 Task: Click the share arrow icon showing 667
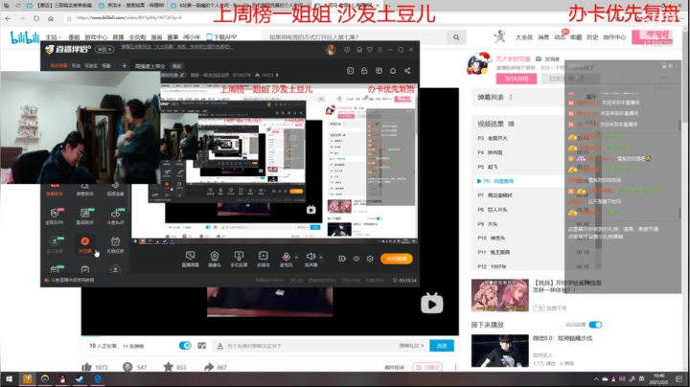point(209,367)
